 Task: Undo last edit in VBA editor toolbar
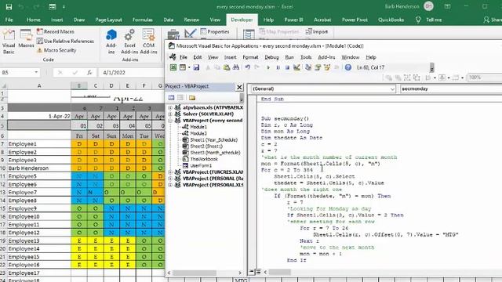click(x=248, y=67)
